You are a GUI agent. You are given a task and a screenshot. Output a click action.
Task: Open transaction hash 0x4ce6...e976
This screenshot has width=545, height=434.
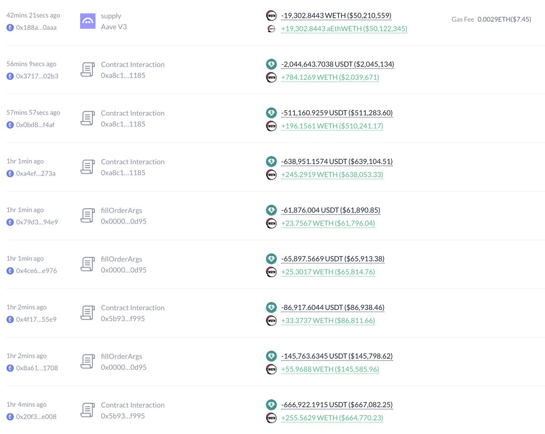pyautogui.click(x=37, y=271)
